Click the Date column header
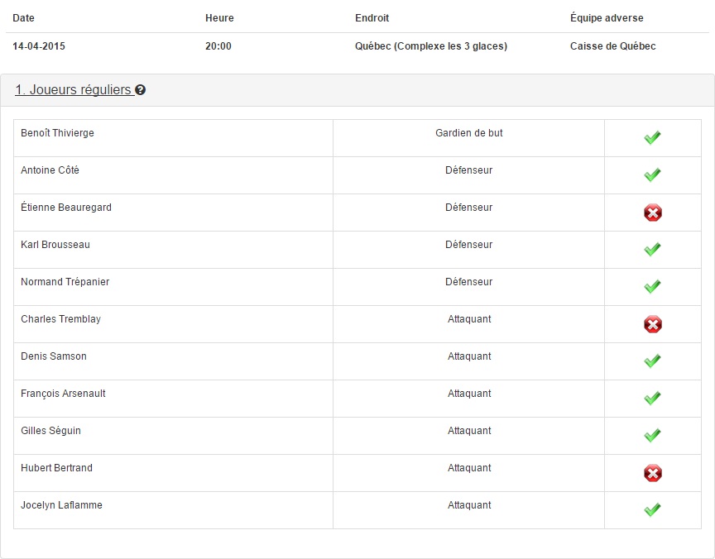715x559 pixels. [x=23, y=17]
